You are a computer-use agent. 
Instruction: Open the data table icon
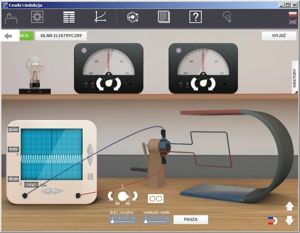[x=69, y=17]
